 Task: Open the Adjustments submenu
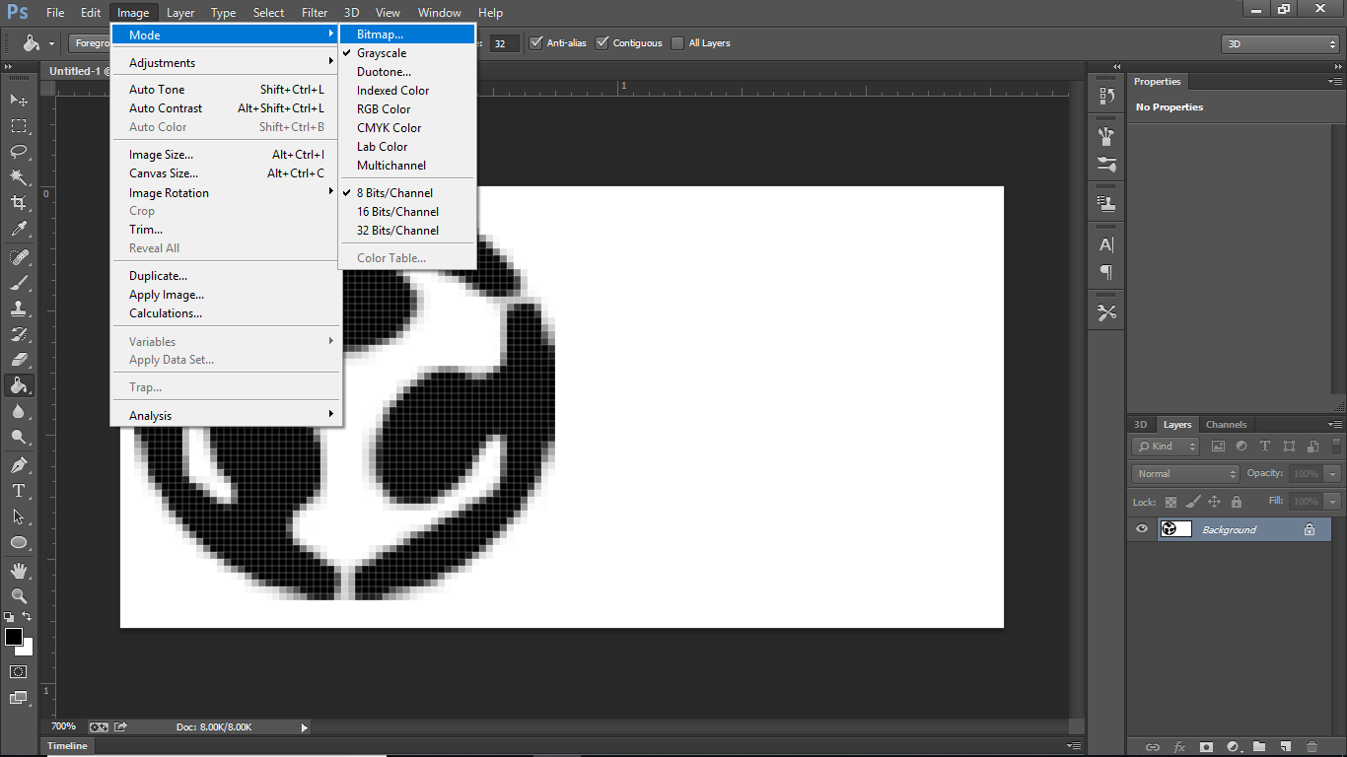click(226, 63)
